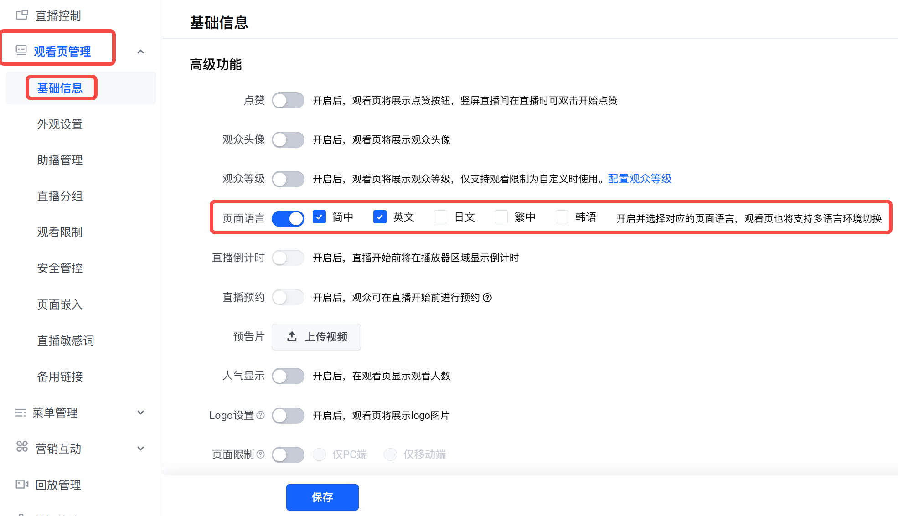Click help icon beside 直播预约 description

point(487,298)
